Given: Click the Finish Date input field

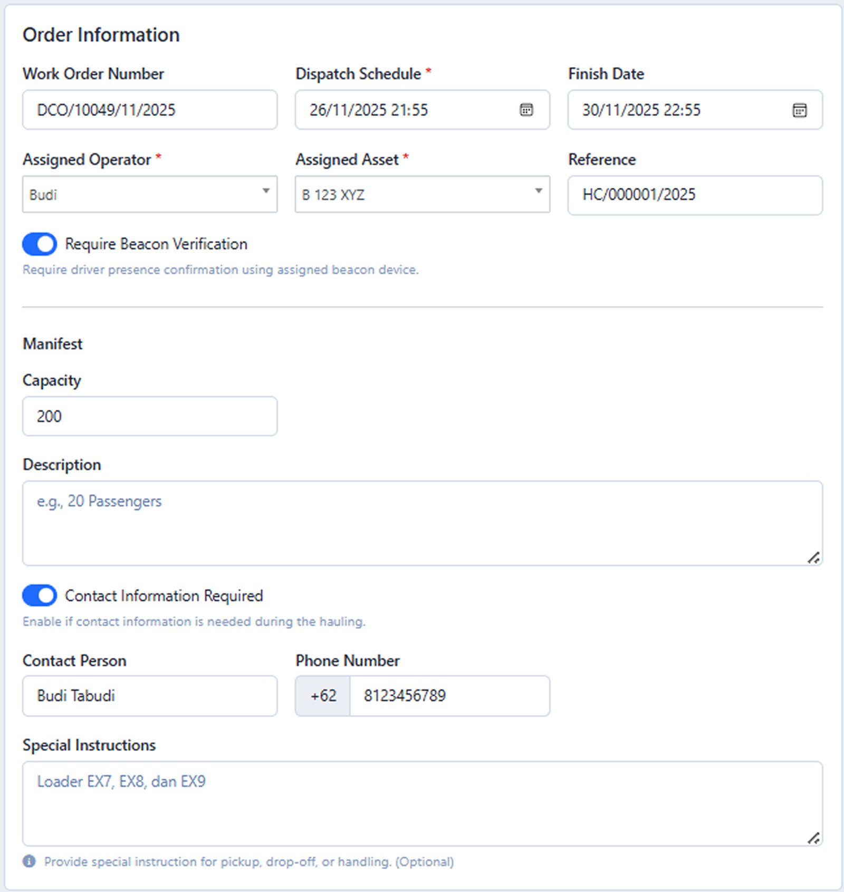Looking at the screenshot, I should tap(680, 110).
